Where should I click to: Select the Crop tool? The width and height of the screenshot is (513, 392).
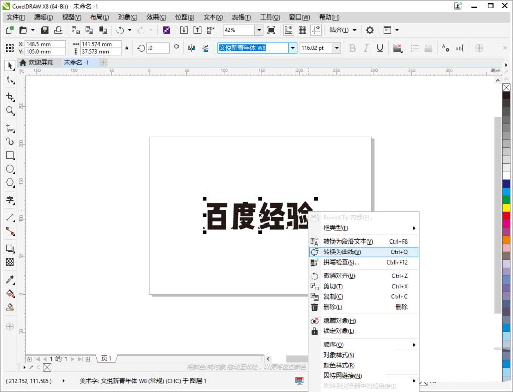click(9, 97)
